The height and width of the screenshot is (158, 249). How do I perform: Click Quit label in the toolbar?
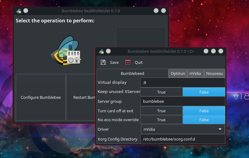tap(138, 63)
